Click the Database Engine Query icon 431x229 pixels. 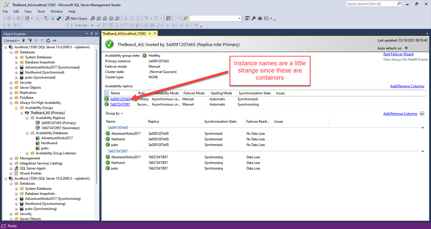point(93,19)
